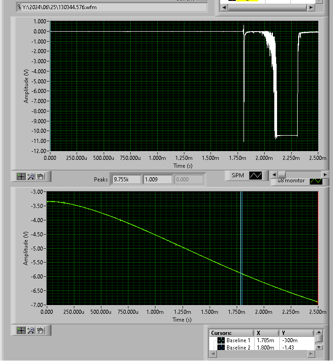The width and height of the screenshot is (333, 361).
Task: Click the Peaks field showing 9.755k
Action: click(126, 180)
